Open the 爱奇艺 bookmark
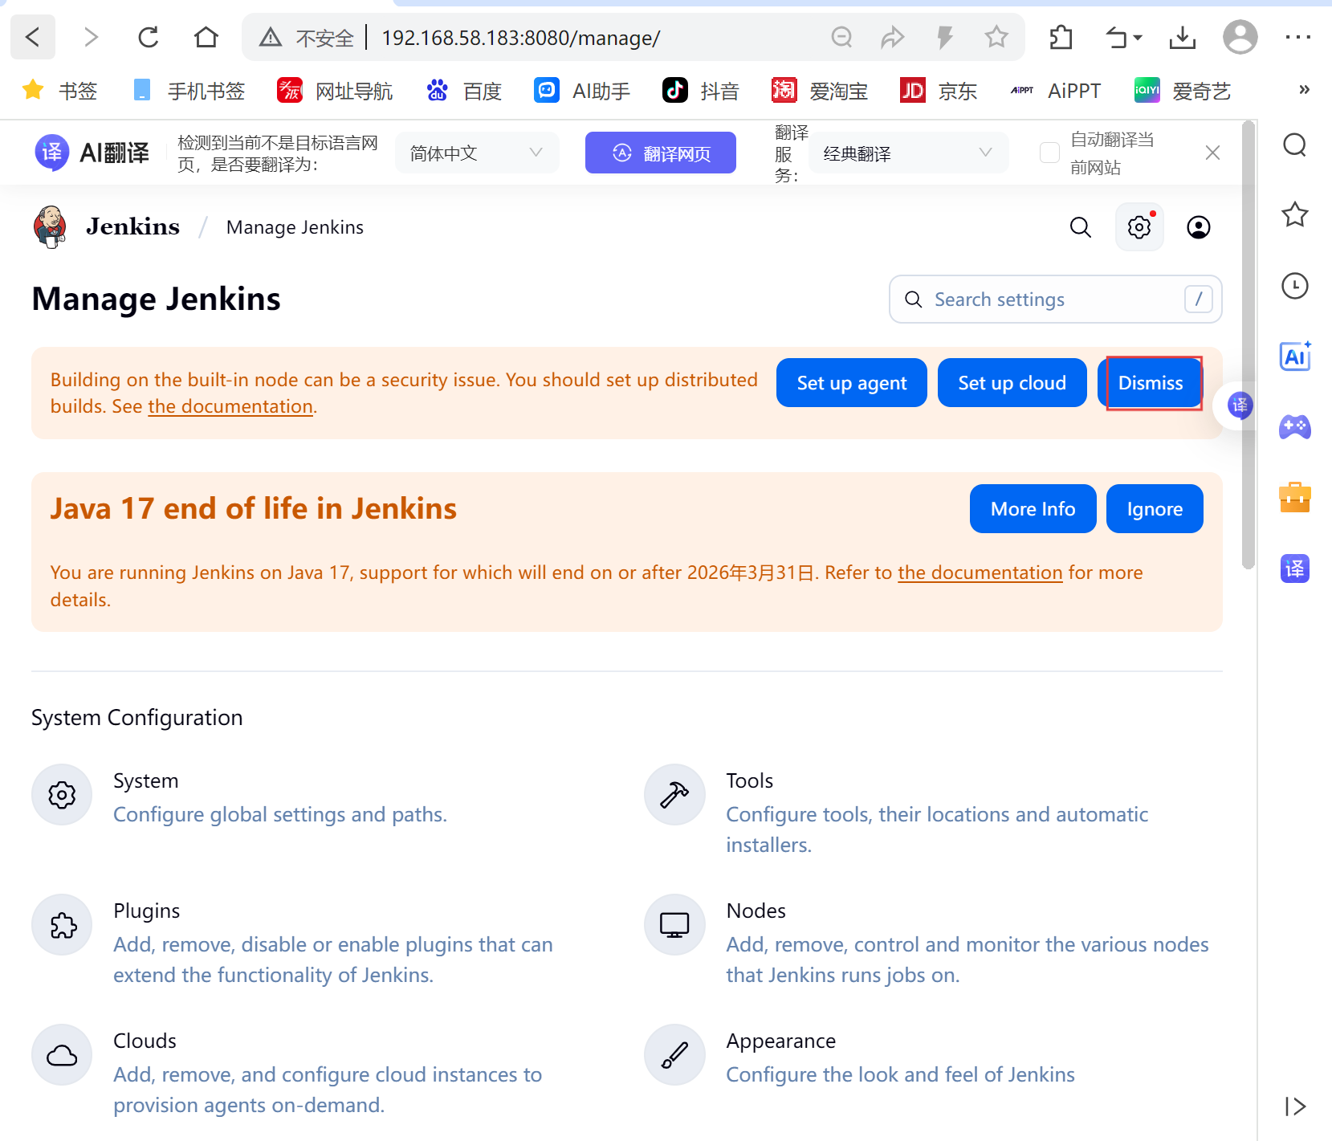 [x=1183, y=91]
